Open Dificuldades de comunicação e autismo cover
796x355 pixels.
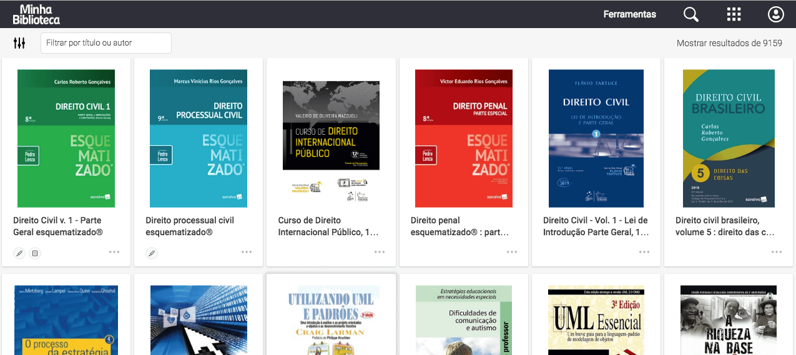click(x=464, y=320)
